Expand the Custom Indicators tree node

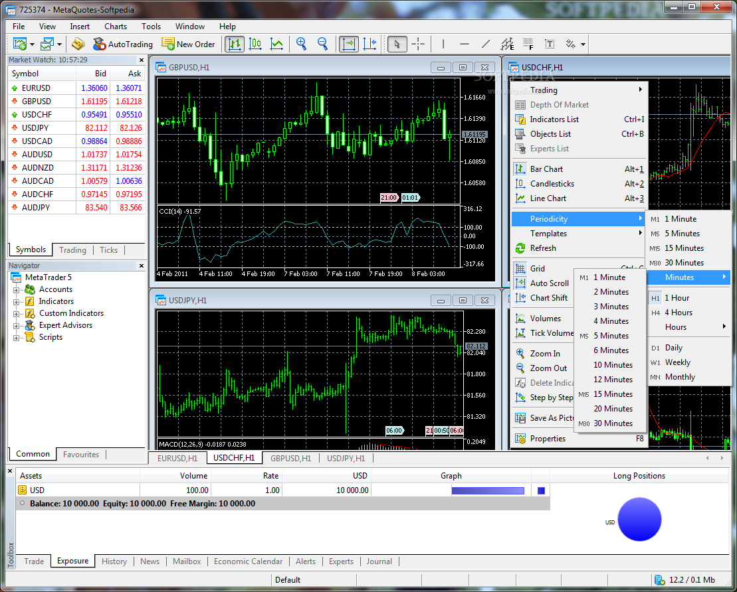[x=16, y=314]
